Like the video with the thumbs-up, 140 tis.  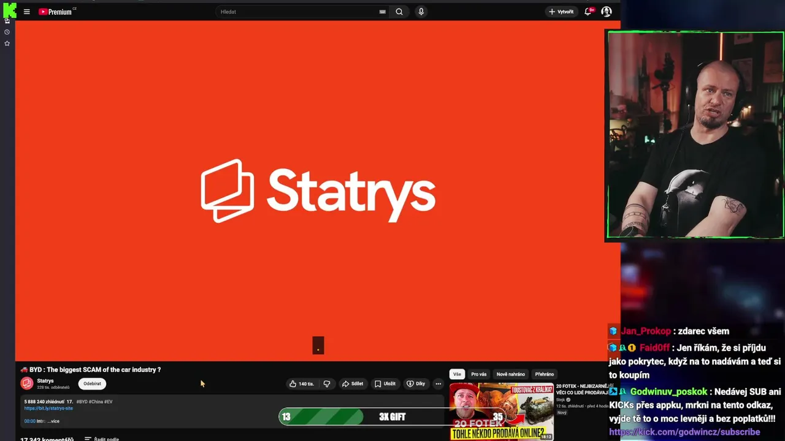tap(302, 384)
